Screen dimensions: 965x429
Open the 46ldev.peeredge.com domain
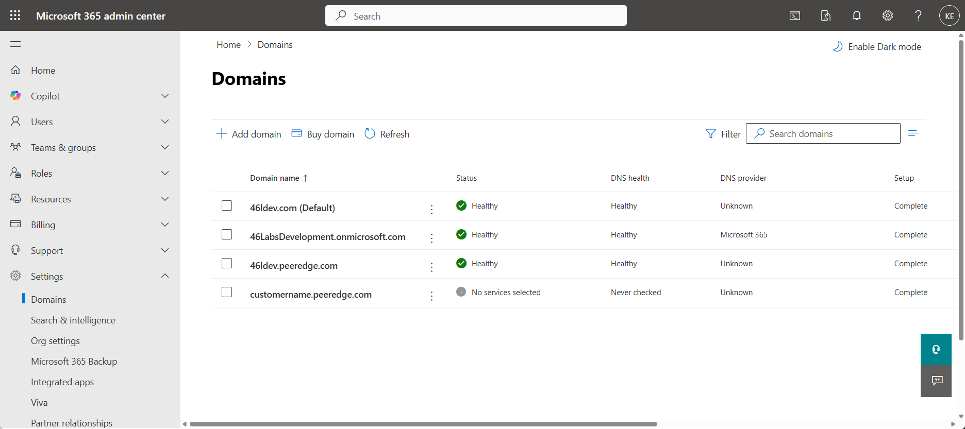pyautogui.click(x=294, y=266)
